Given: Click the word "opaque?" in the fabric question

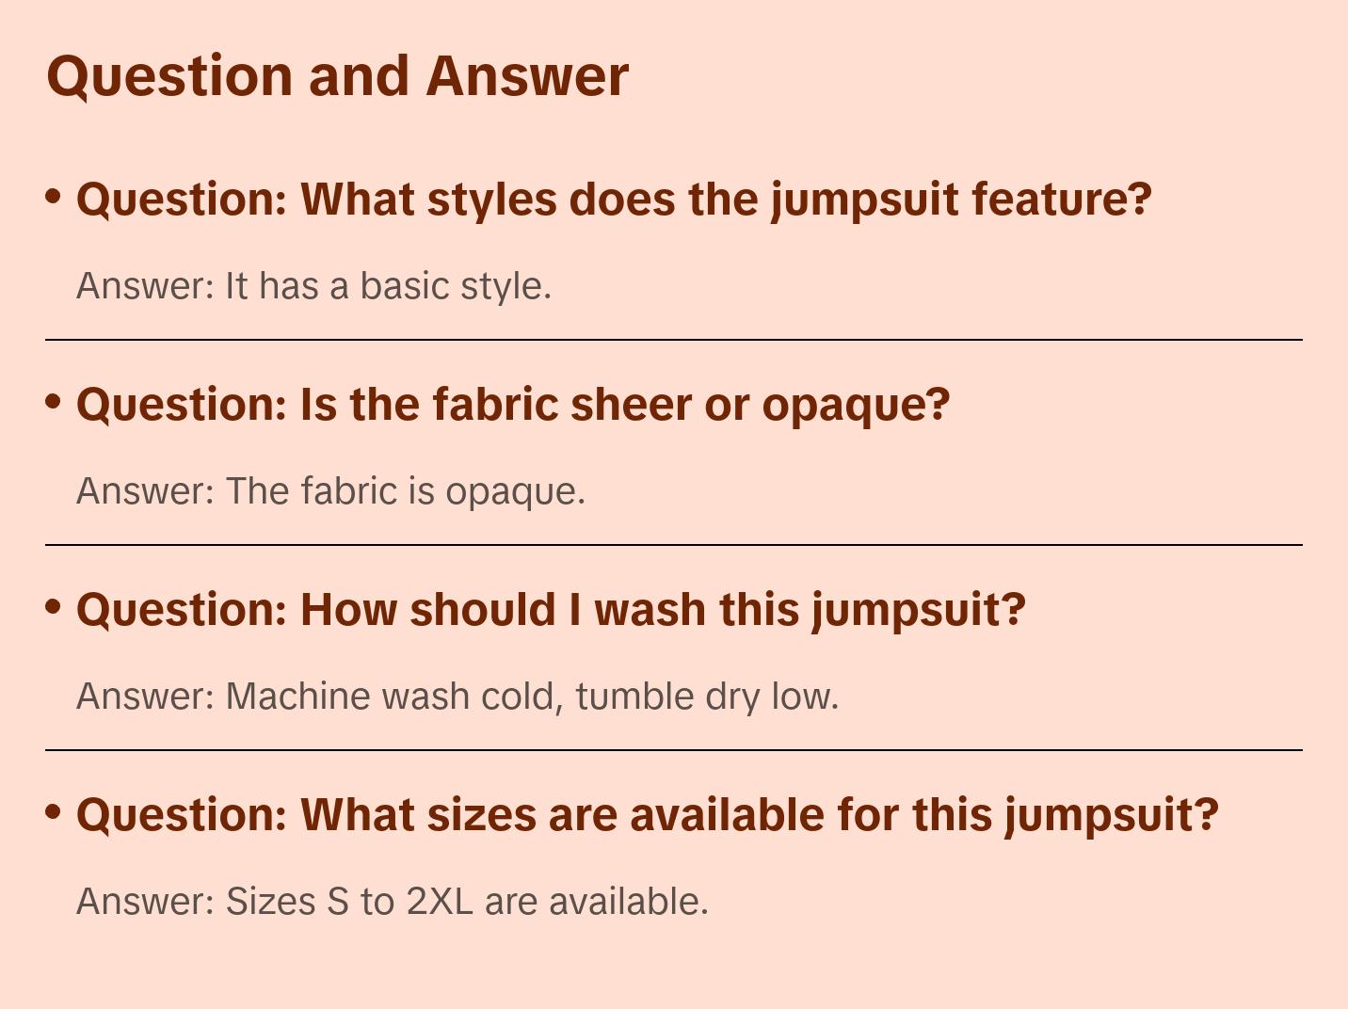Looking at the screenshot, I should pyautogui.click(x=856, y=405).
